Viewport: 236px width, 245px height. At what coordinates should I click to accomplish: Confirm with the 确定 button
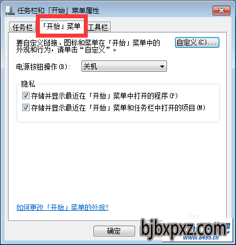click(x=114, y=231)
